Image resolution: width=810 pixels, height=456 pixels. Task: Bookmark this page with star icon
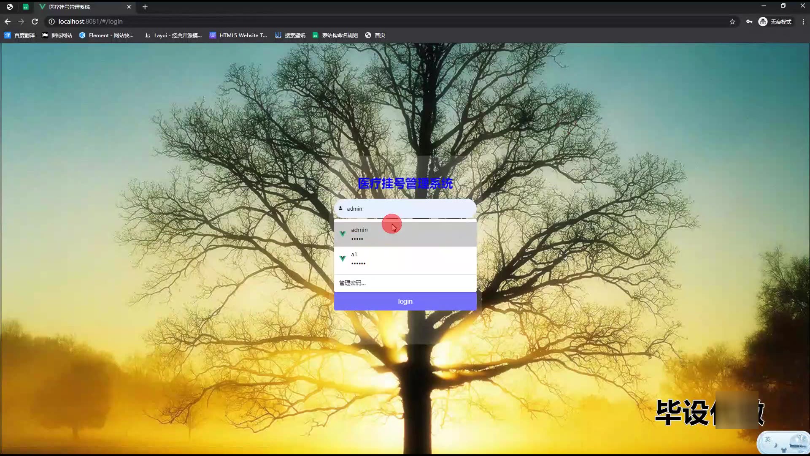pos(732,22)
